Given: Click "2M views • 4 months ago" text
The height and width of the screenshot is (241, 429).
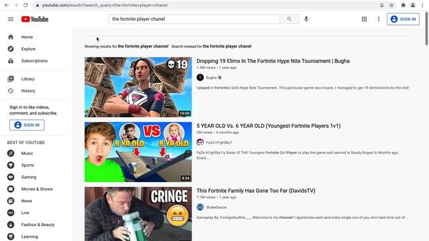Looking at the screenshot, I should tap(217, 133).
